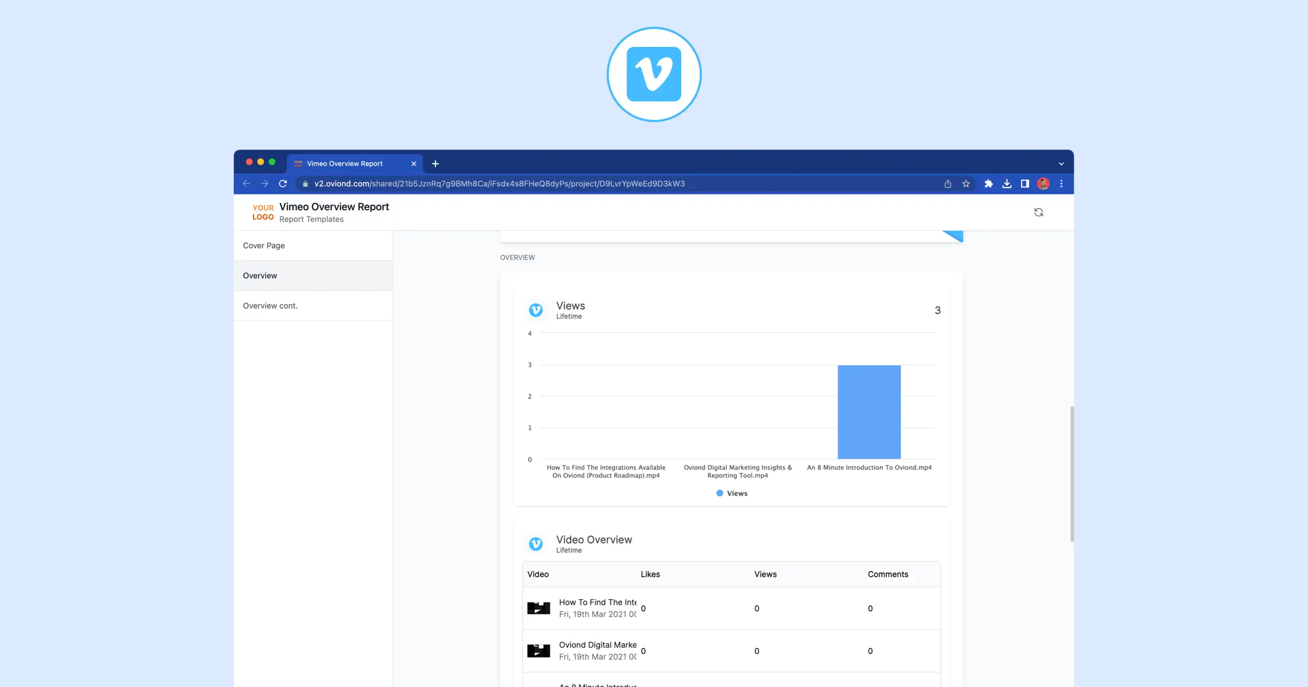Image resolution: width=1308 pixels, height=687 pixels.
Task: Click the Oviond Digital Marke video title
Action: pos(597,645)
